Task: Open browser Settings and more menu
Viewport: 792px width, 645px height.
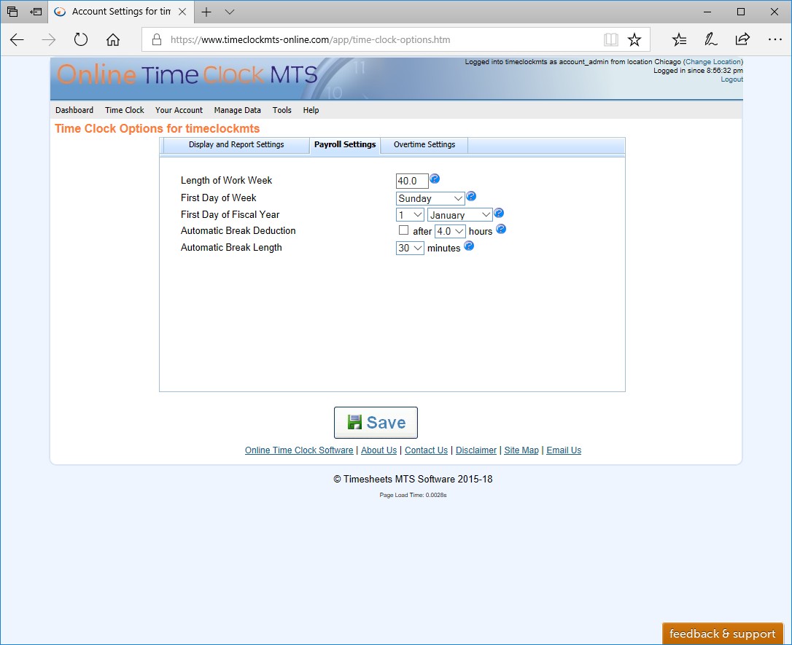Action: click(x=774, y=40)
